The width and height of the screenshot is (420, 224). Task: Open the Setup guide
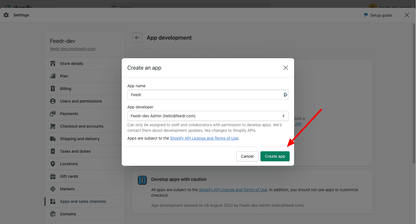378,15
